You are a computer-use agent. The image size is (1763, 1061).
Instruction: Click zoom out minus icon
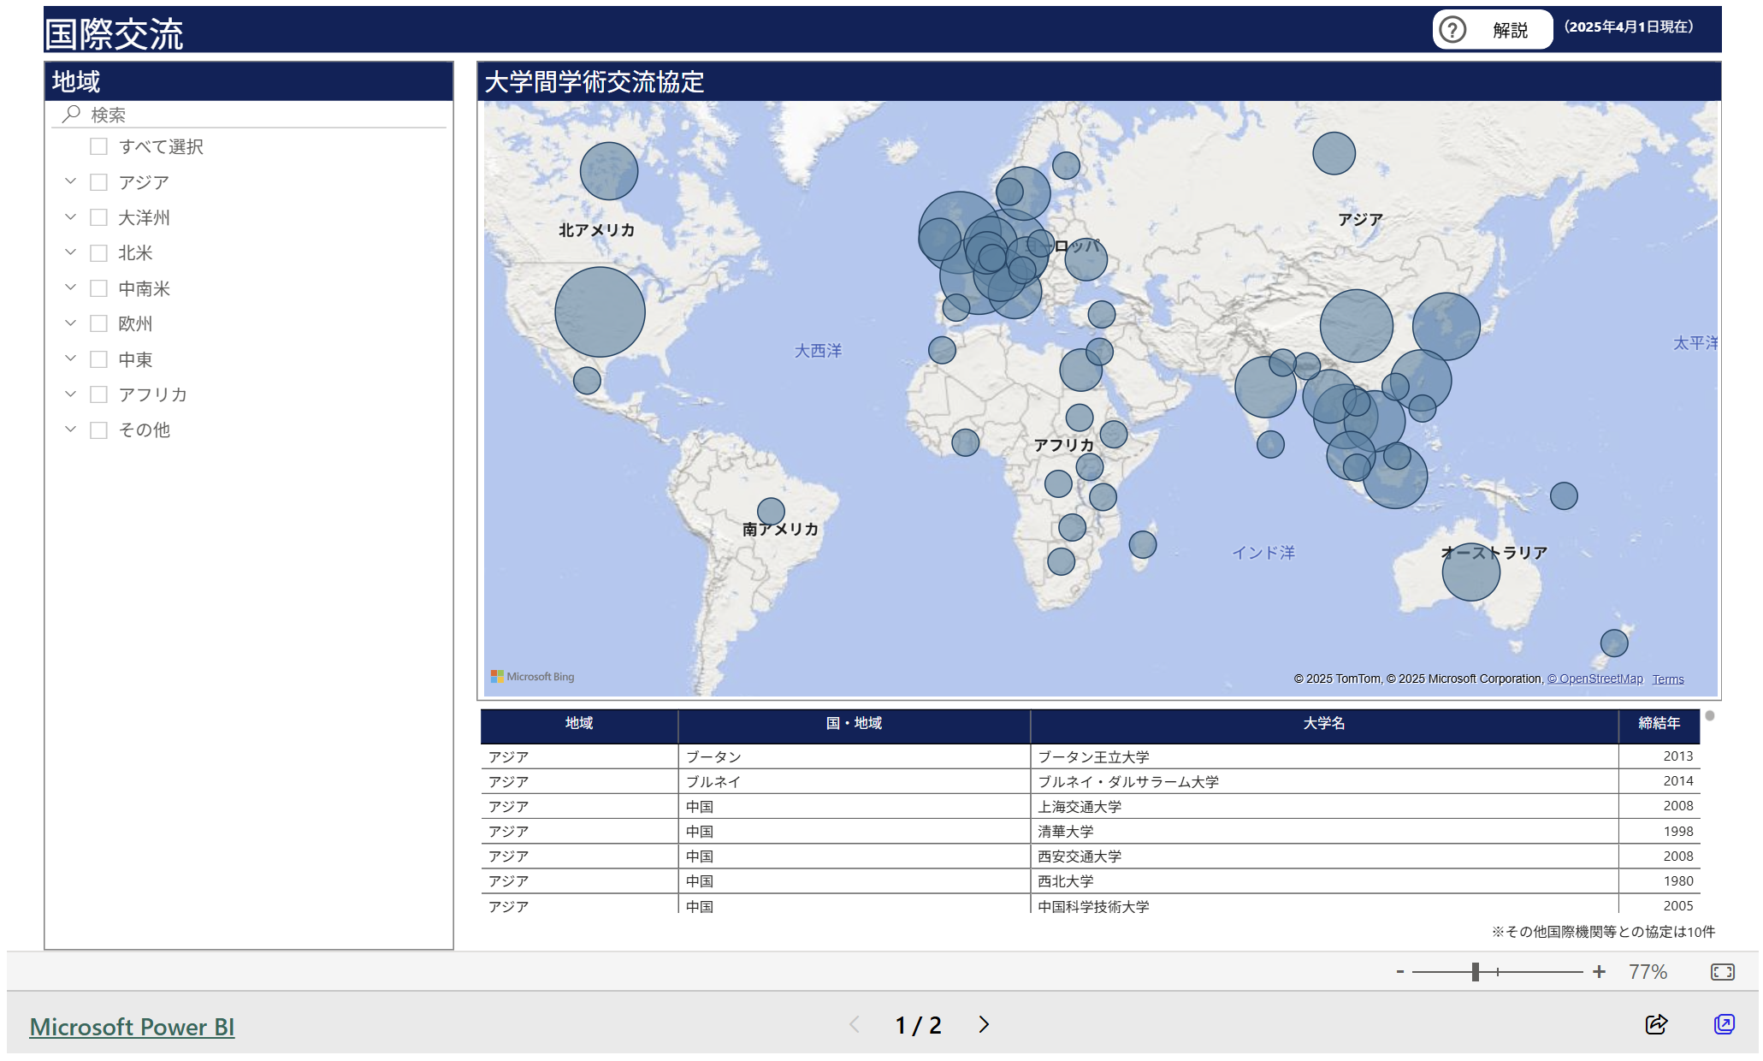point(1400,972)
